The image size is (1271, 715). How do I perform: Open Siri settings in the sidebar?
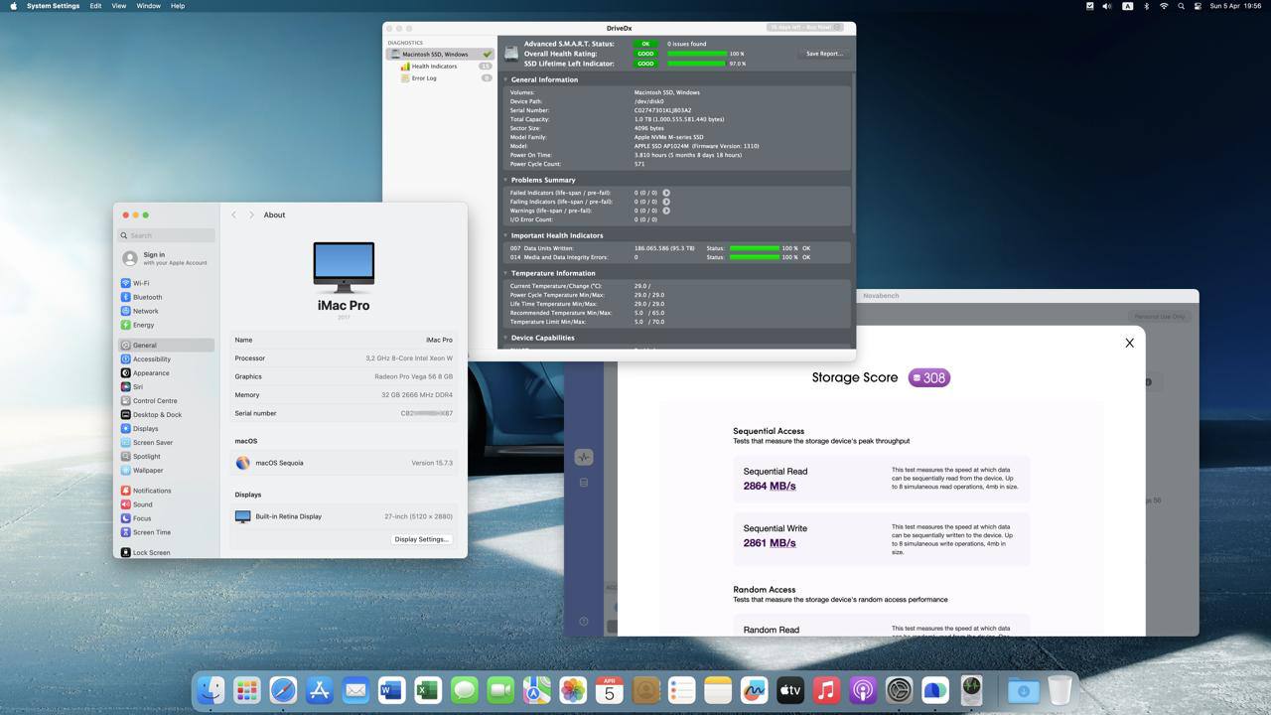[x=166, y=387]
